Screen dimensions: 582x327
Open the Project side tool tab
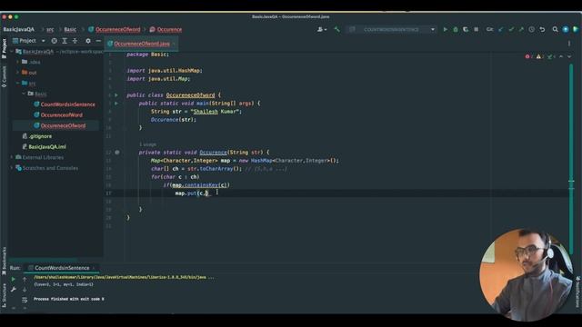click(x=4, y=48)
